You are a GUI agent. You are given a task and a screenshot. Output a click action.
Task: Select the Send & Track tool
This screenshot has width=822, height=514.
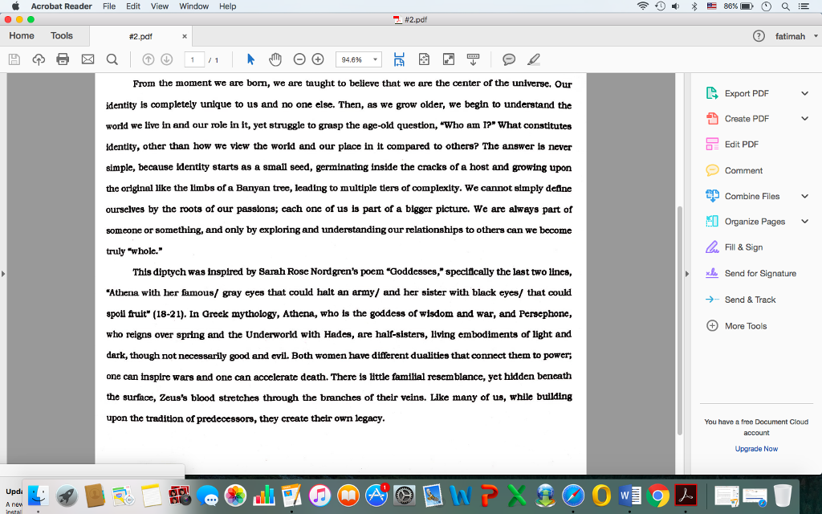tap(750, 299)
